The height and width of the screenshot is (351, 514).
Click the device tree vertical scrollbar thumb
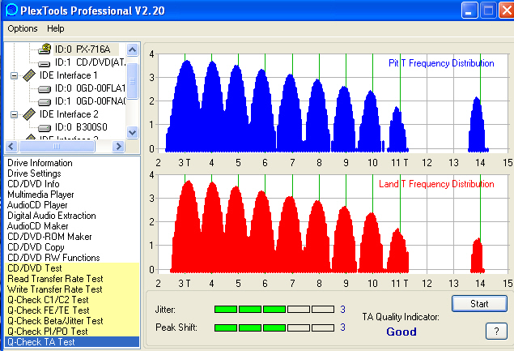tap(133, 81)
